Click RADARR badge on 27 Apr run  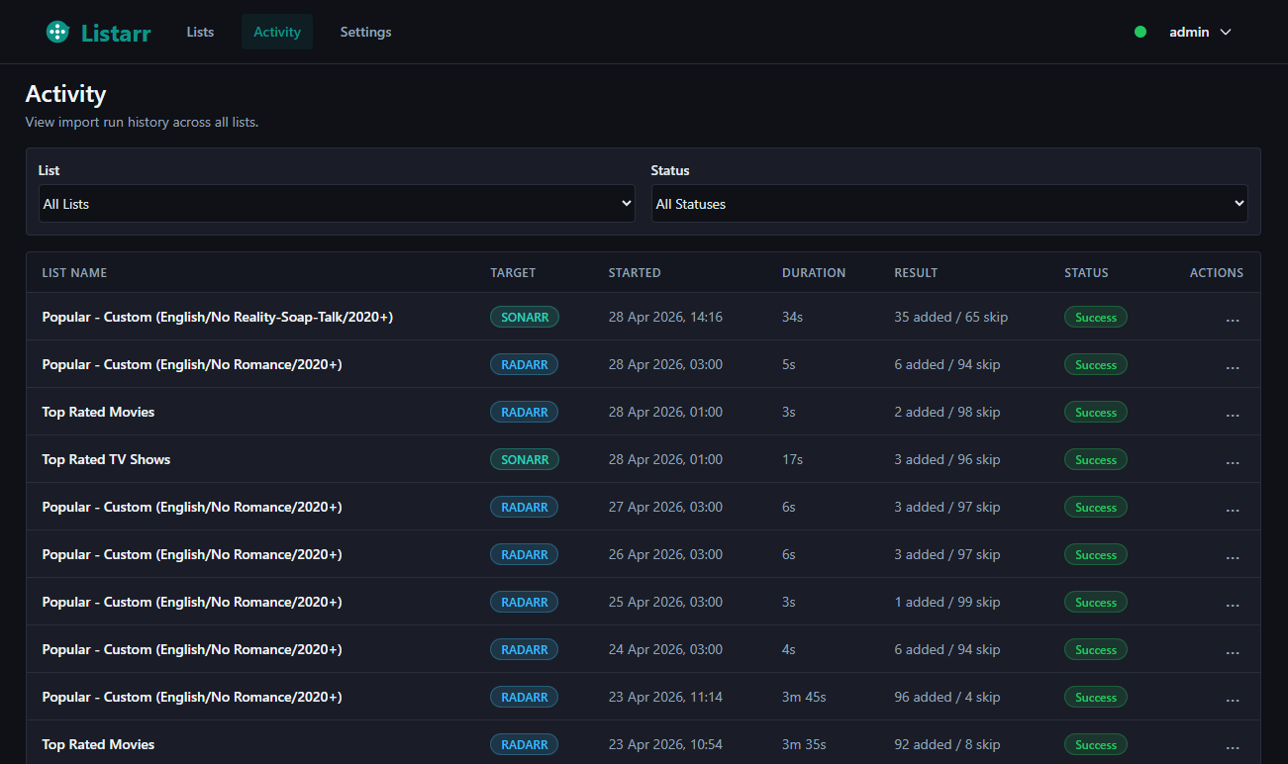coord(525,507)
